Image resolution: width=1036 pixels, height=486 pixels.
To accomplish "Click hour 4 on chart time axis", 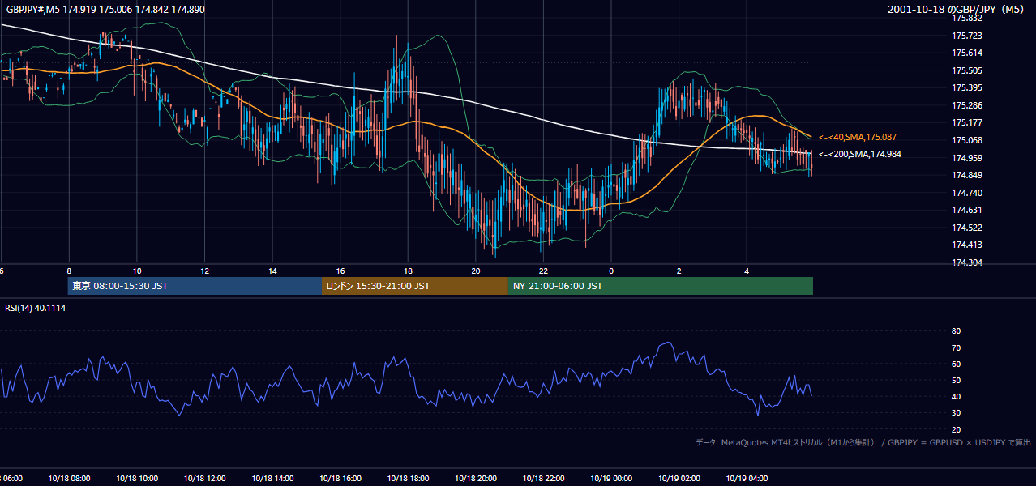I will [747, 271].
